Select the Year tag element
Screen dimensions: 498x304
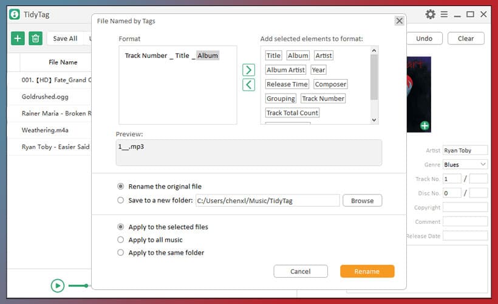318,70
